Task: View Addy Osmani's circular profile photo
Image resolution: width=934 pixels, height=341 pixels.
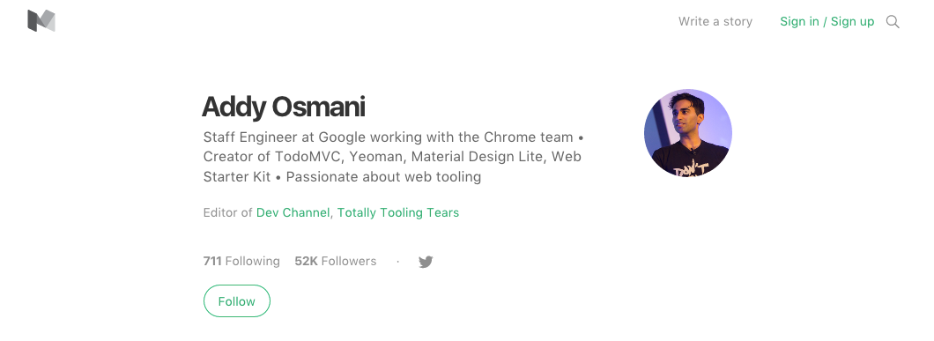Action: (688, 133)
